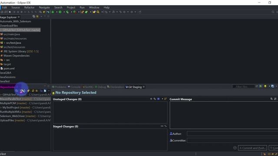Open the Window menu

[94, 7]
